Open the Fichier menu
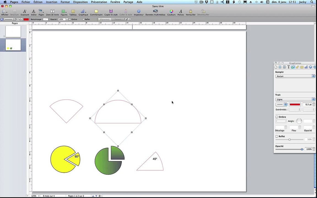317x198 pixels. point(26,2)
